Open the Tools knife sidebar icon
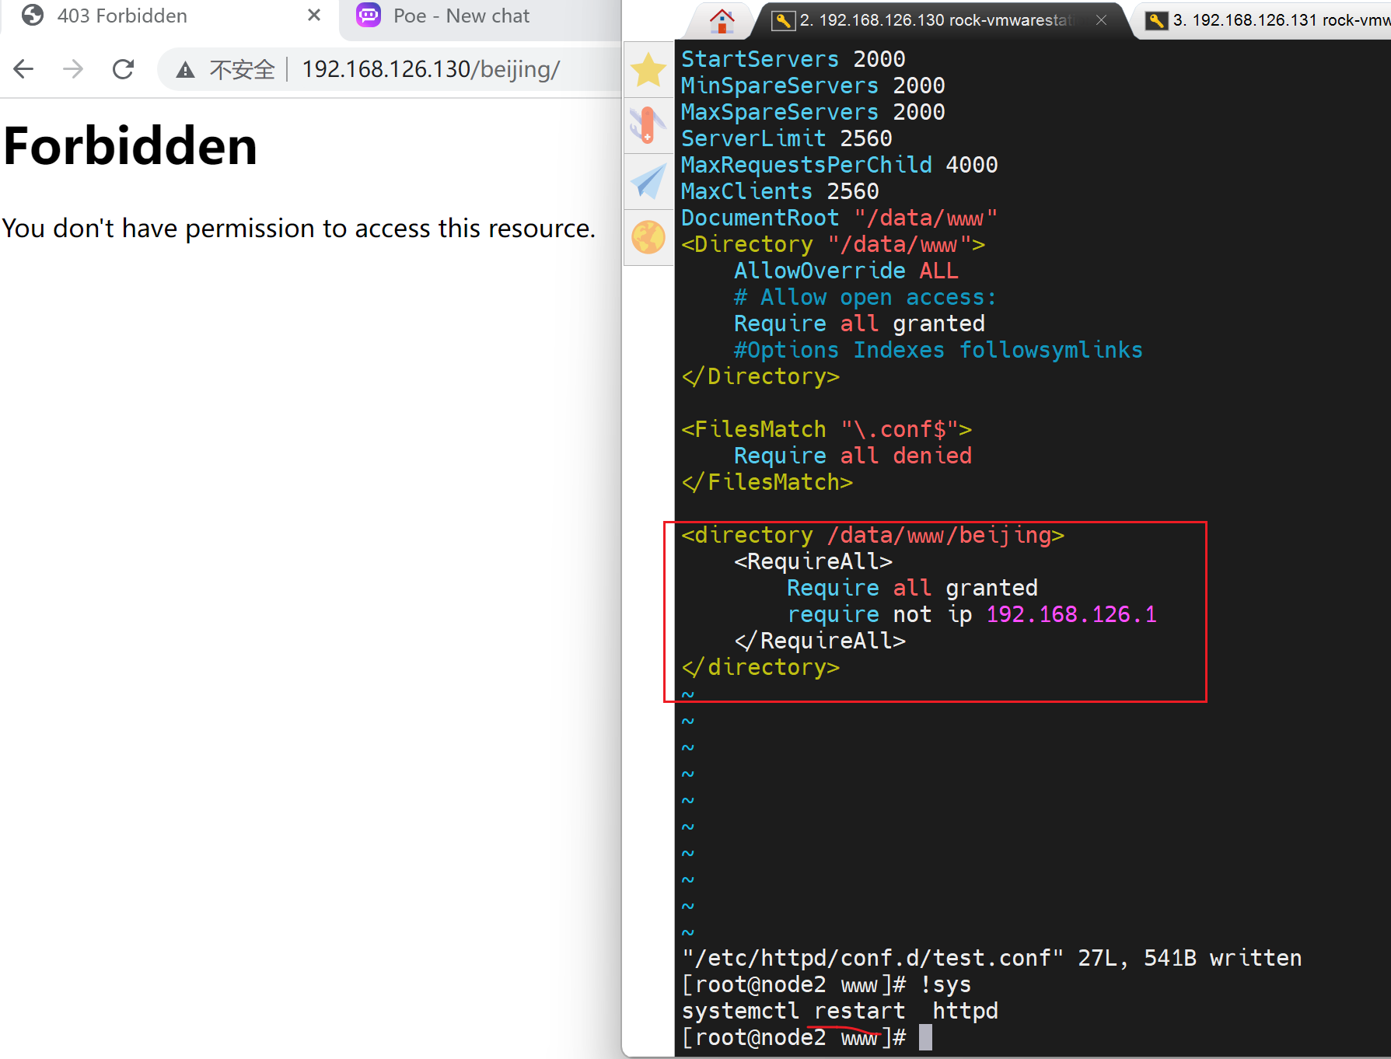The height and width of the screenshot is (1059, 1391). click(648, 125)
